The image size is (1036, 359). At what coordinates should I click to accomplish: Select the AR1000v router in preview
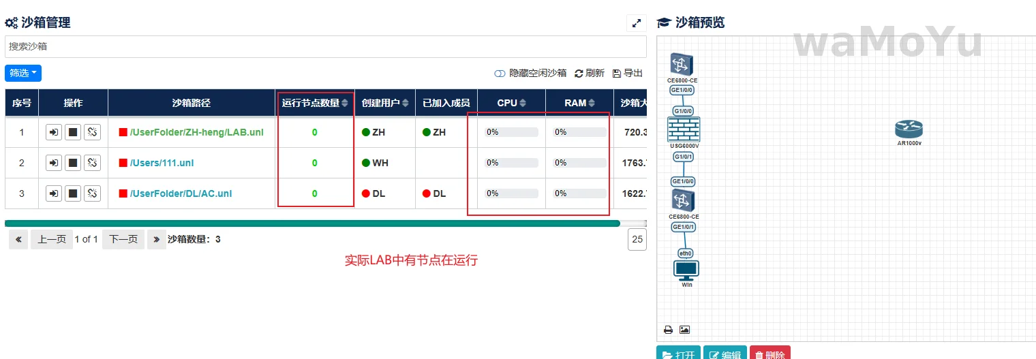909,129
